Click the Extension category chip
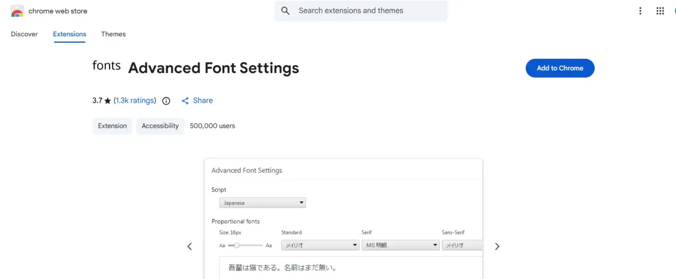This screenshot has width=676, height=279. click(112, 126)
